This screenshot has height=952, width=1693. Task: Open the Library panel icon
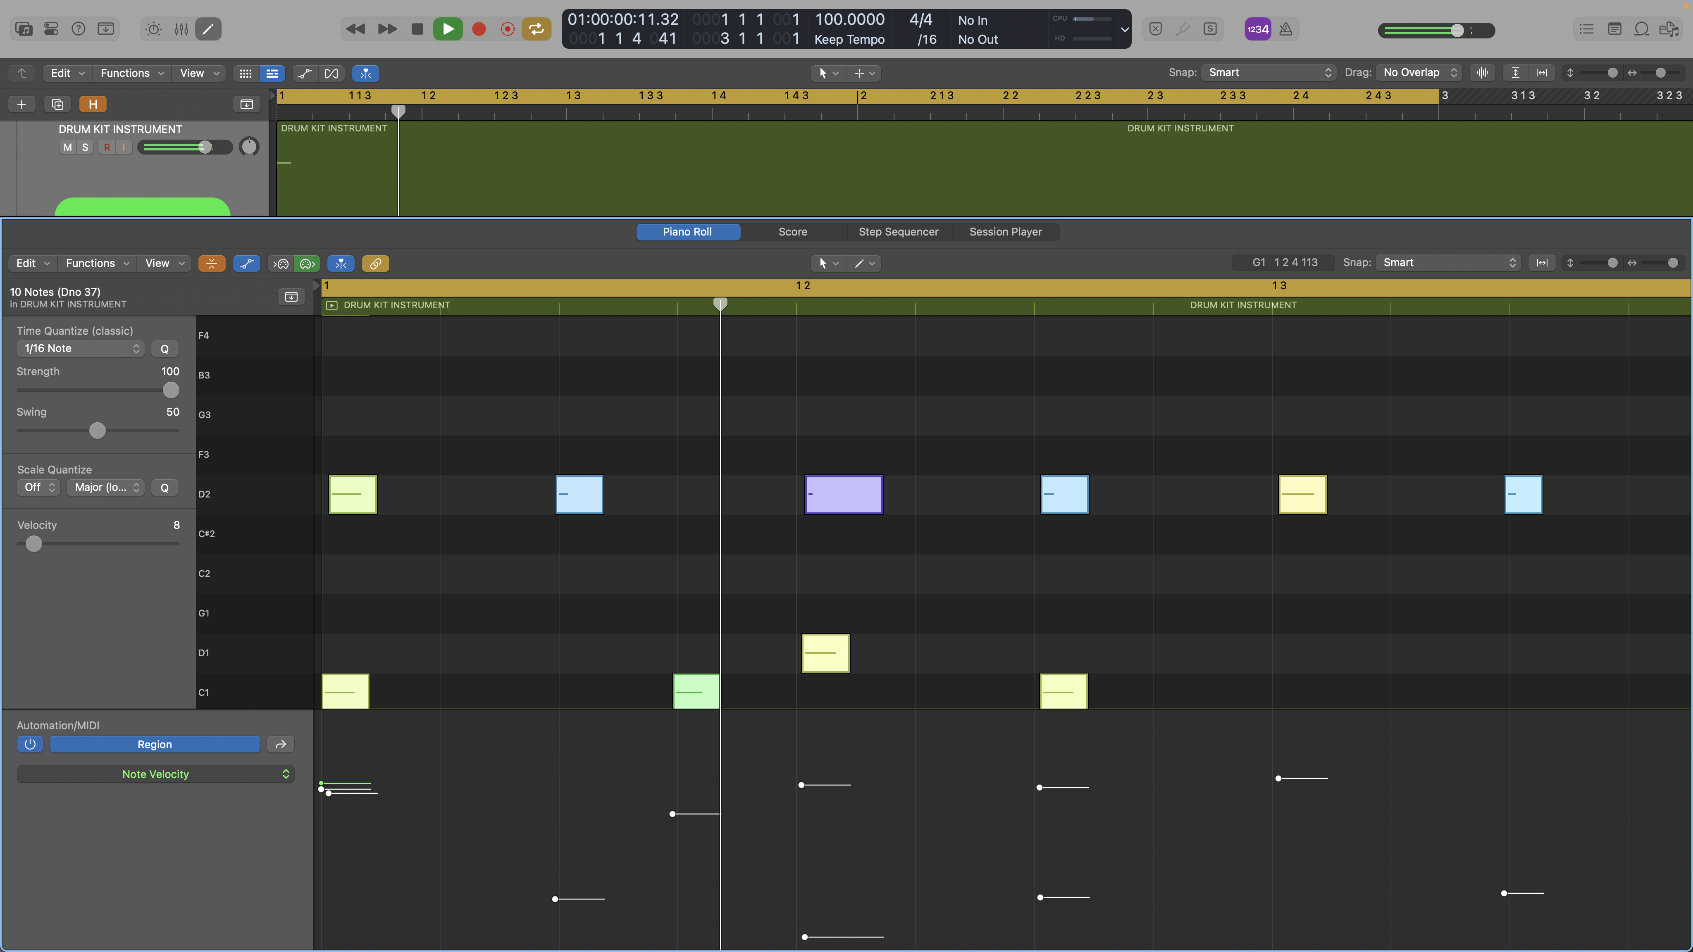(x=24, y=29)
